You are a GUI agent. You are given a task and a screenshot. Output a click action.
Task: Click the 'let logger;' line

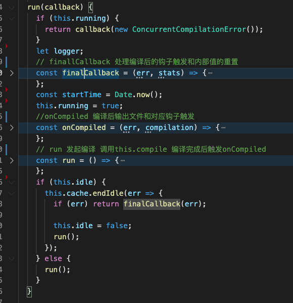tap(60, 51)
